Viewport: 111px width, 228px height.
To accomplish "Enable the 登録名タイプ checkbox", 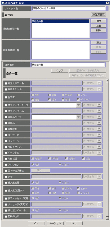I will tap(6, 117).
